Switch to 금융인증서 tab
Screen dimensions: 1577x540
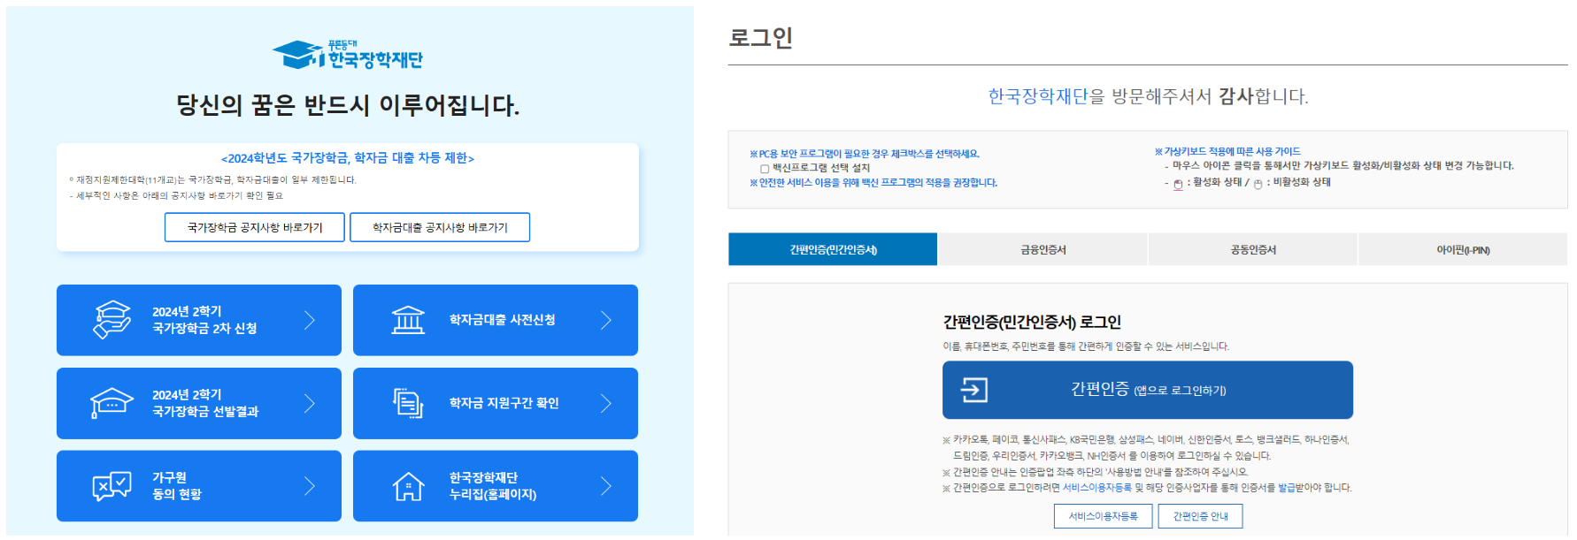[x=1043, y=249]
